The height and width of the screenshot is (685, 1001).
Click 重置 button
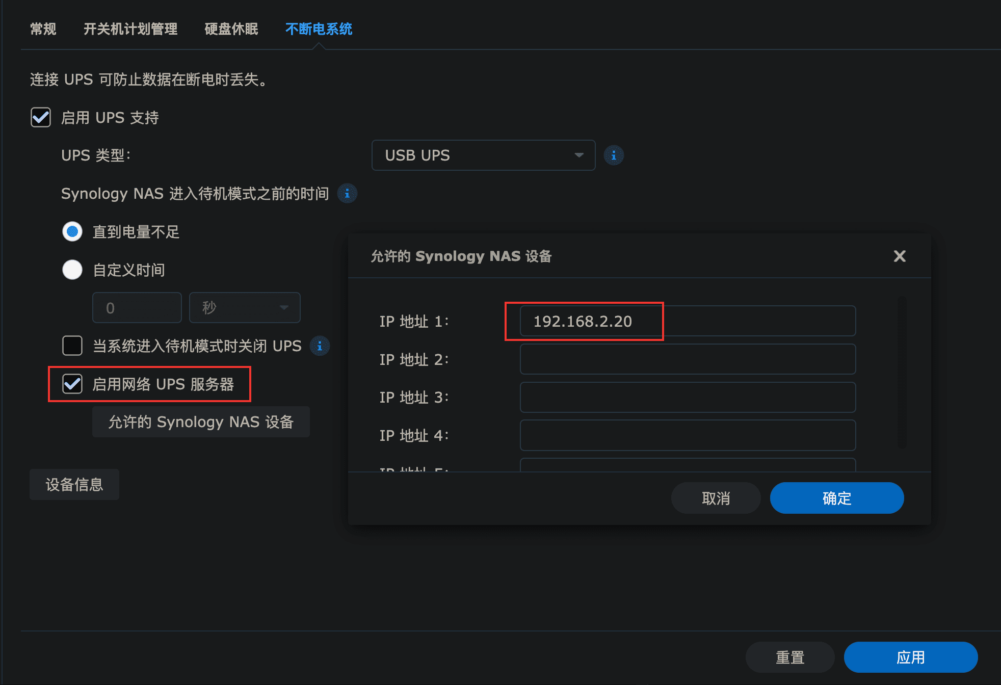790,657
